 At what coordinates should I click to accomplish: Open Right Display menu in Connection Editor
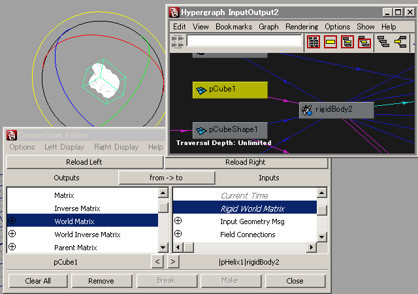coord(116,147)
